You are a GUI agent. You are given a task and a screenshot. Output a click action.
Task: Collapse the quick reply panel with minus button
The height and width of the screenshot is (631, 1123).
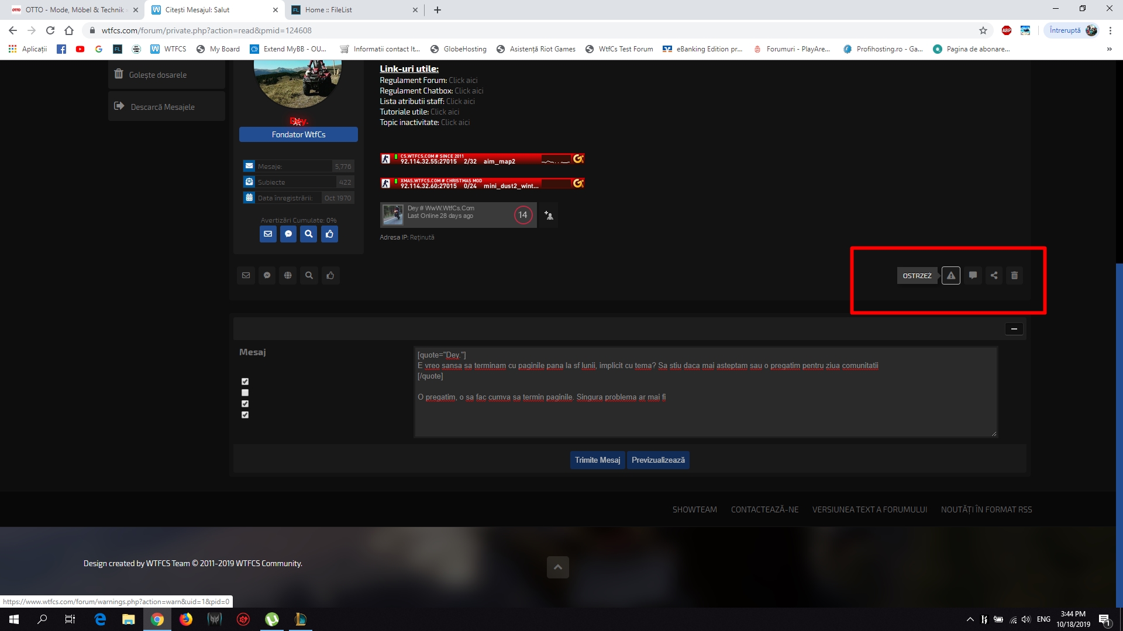(x=1014, y=329)
